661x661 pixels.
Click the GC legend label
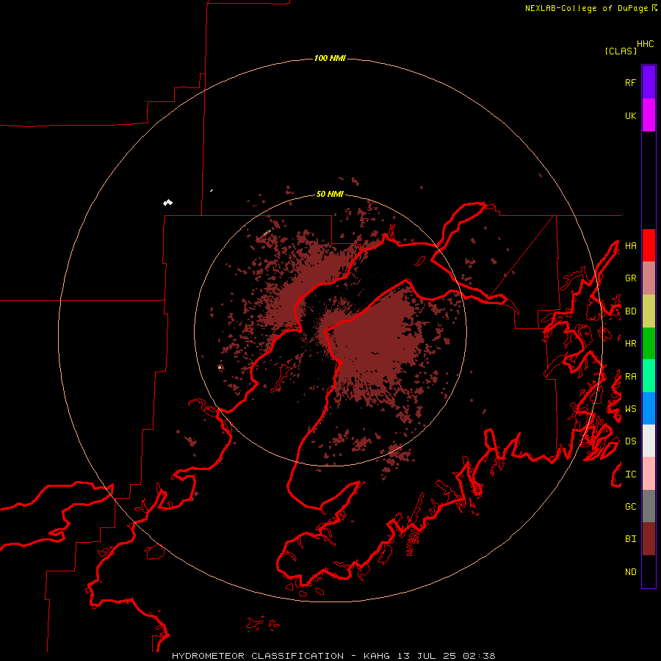coord(630,507)
